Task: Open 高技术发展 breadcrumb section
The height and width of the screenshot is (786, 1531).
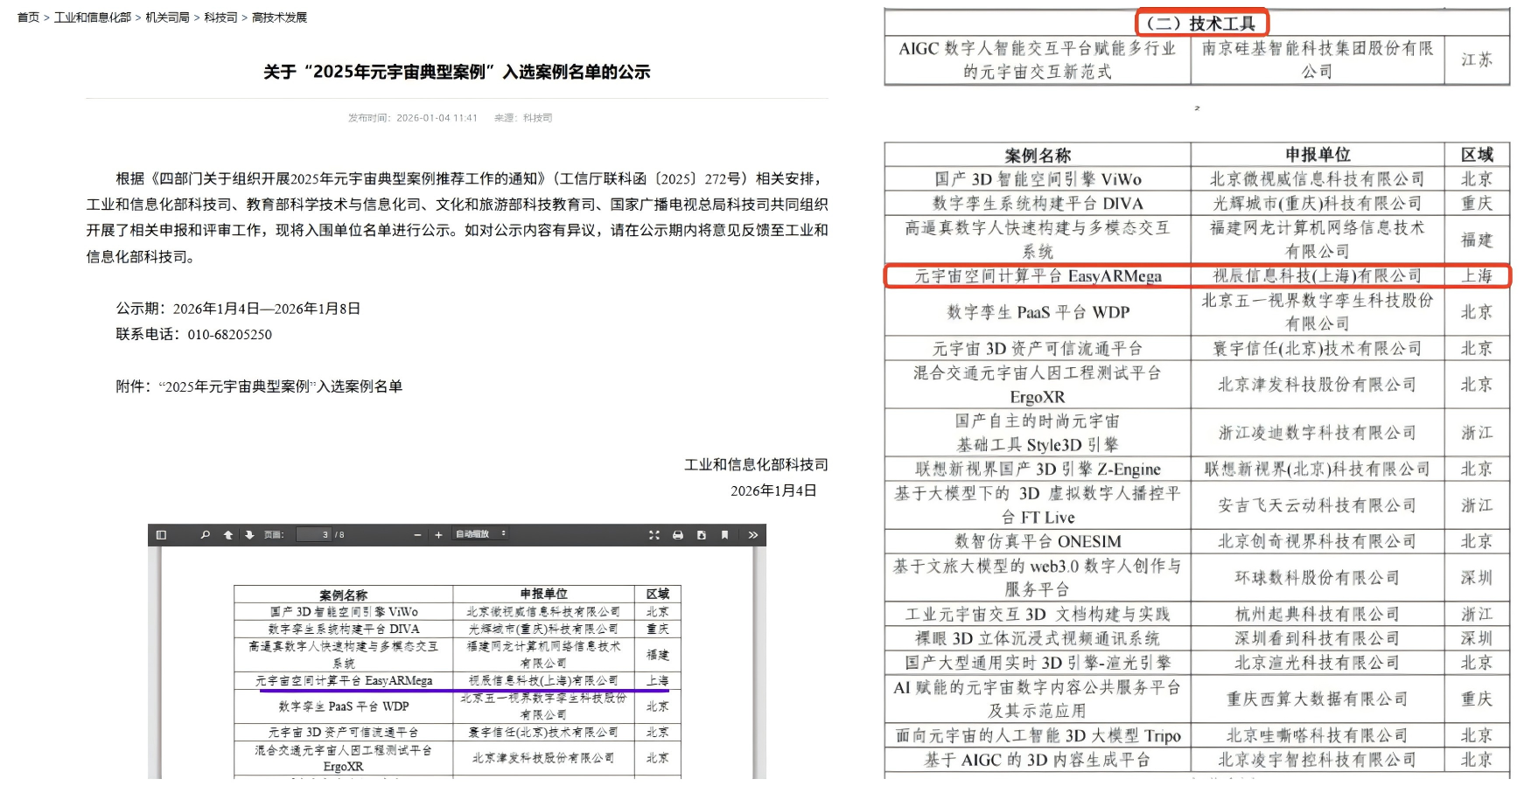Action: click(279, 17)
